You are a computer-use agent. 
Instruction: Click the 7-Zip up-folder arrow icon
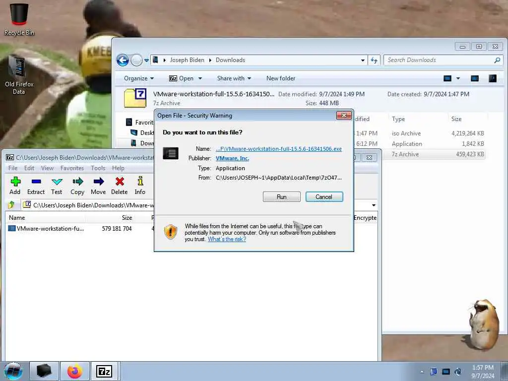pos(12,205)
